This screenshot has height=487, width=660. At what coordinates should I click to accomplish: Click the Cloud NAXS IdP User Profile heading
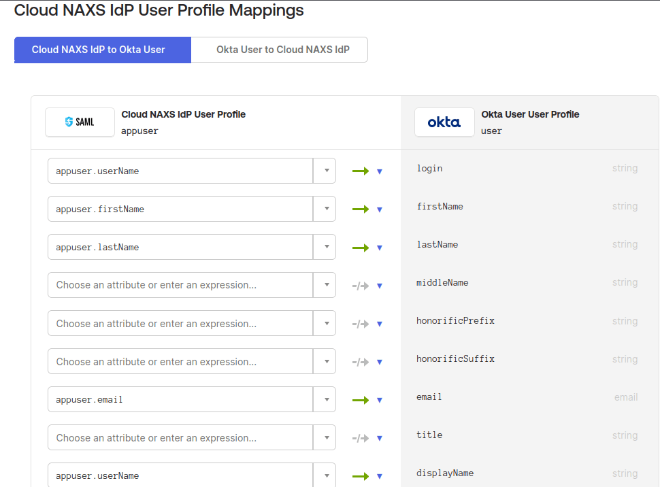184,114
